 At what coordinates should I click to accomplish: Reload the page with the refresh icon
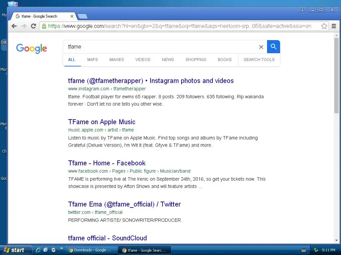tap(33, 26)
